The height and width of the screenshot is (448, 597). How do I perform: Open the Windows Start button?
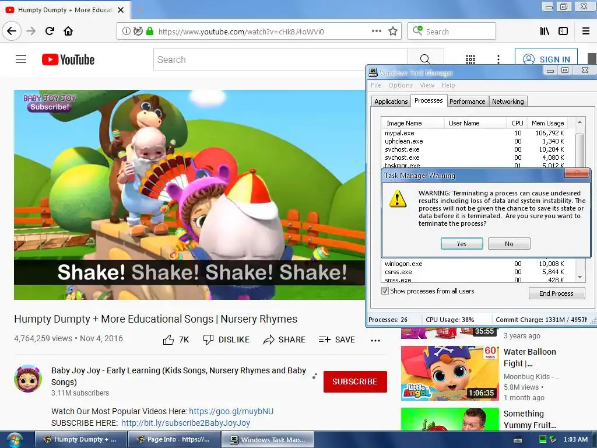click(x=15, y=440)
